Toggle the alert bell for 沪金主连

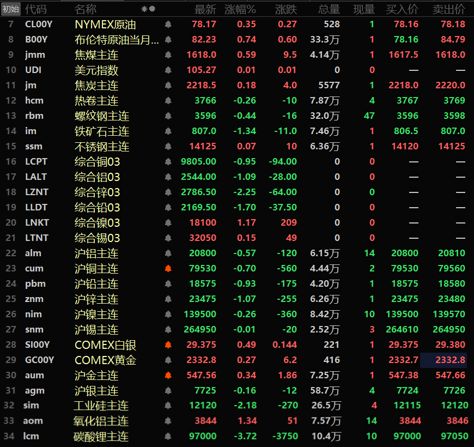168,376
